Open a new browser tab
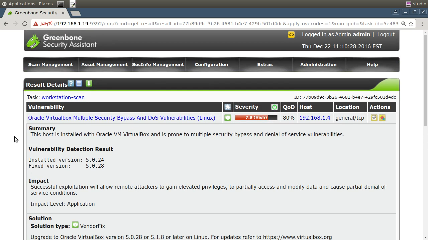The height and width of the screenshot is (240, 428). (76, 13)
